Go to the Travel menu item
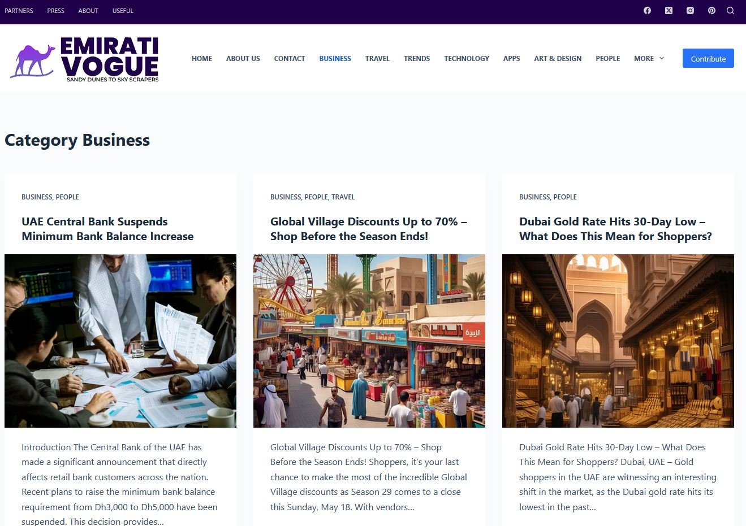This screenshot has height=526, width=746. pyautogui.click(x=377, y=59)
